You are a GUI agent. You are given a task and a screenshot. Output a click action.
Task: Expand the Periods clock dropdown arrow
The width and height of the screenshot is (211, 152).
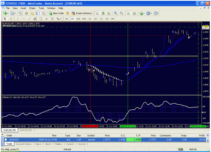pyautogui.click(x=151, y=13)
